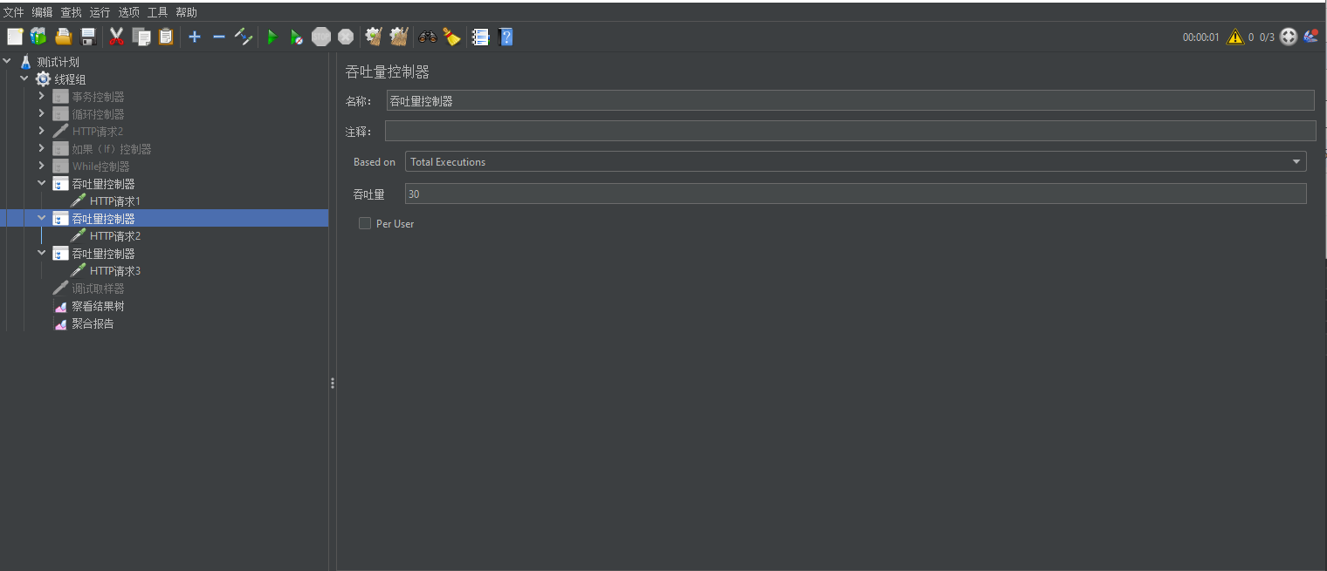Image resolution: width=1327 pixels, height=571 pixels.
Task: Click the 名称 name input field
Action: coord(850,100)
